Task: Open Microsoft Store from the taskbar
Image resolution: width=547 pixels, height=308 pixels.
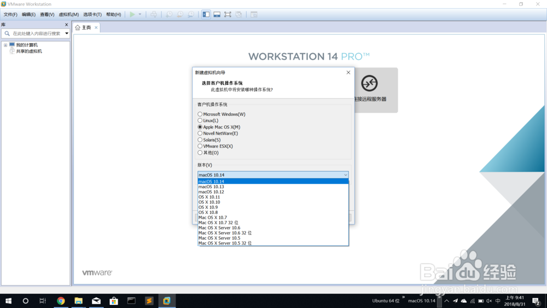Action: (x=114, y=301)
